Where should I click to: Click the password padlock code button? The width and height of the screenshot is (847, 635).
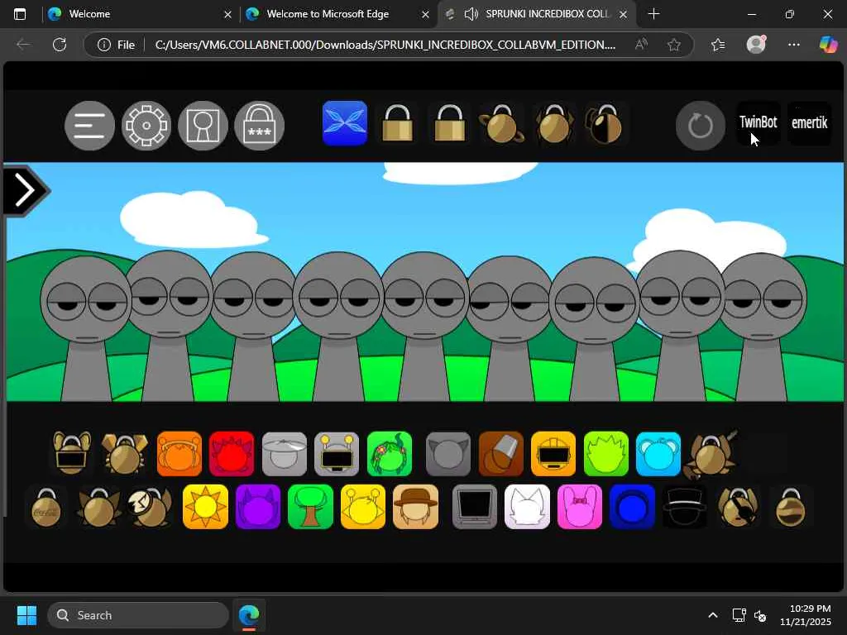click(x=259, y=126)
